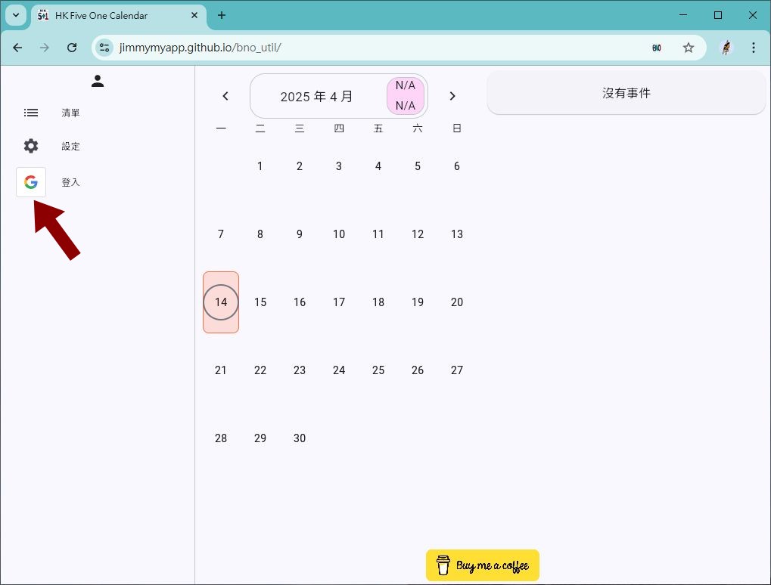
Task: Minimize the Chrome window
Action: (x=683, y=15)
